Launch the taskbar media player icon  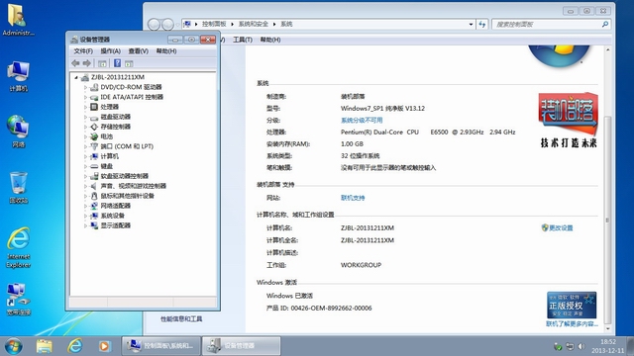104,346
